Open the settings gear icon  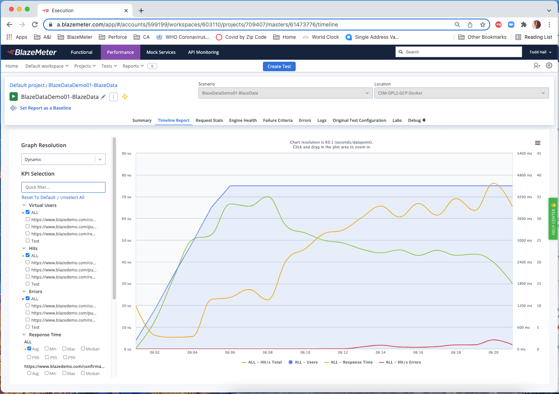click(549, 66)
